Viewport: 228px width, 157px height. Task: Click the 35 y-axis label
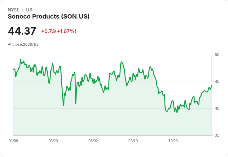tap(217, 135)
